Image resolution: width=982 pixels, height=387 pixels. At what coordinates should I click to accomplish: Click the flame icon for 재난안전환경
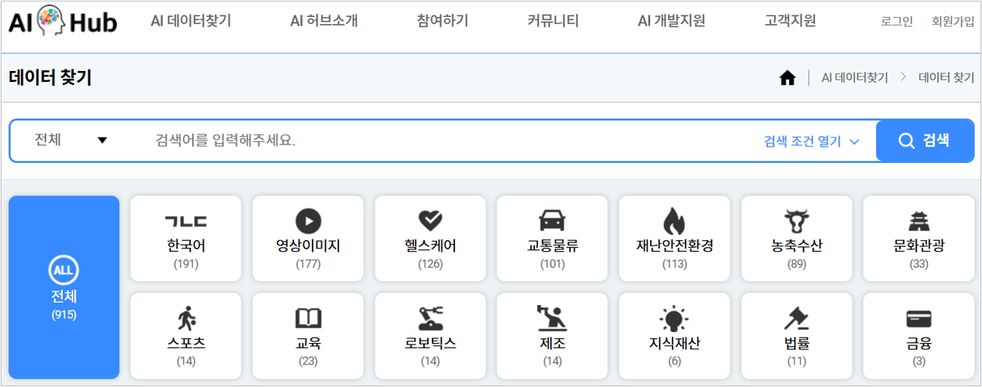coord(674,221)
